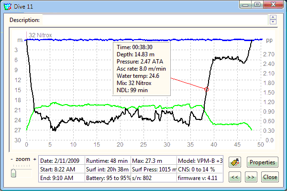Maximize the Dive 11 window
Image resolution: width=287 pixels, height=191 pixels.
(257, 5)
